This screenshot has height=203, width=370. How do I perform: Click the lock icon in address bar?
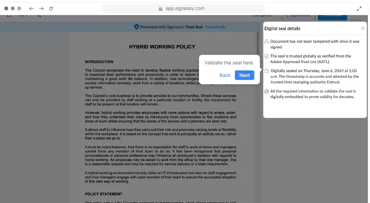[161, 9]
